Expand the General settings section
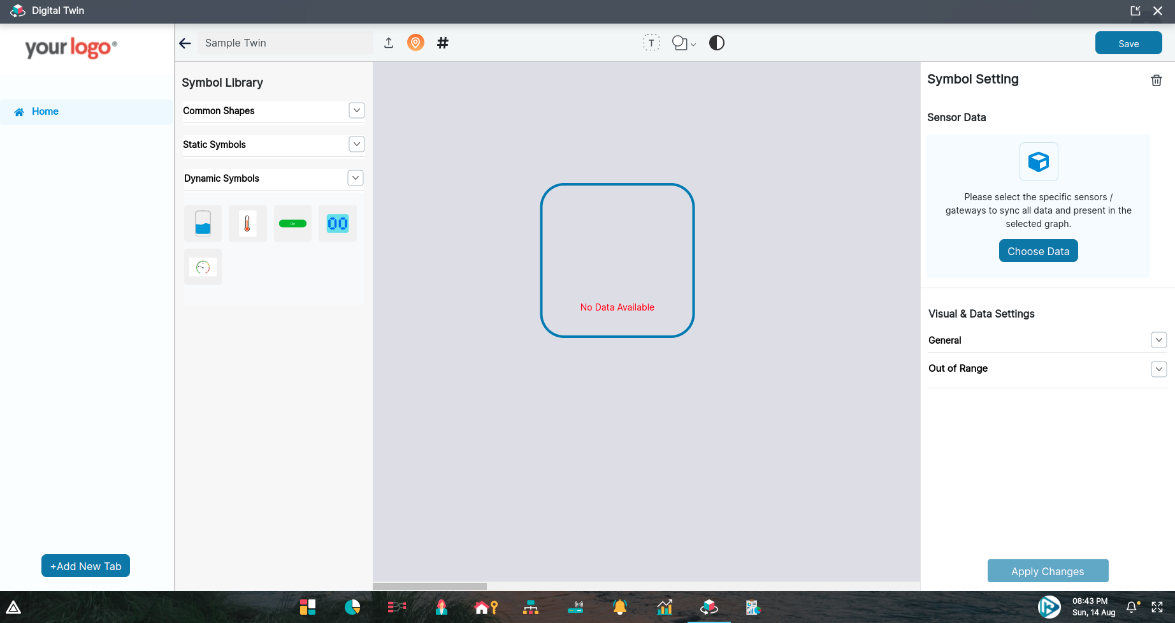This screenshot has height=623, width=1175. (1158, 340)
